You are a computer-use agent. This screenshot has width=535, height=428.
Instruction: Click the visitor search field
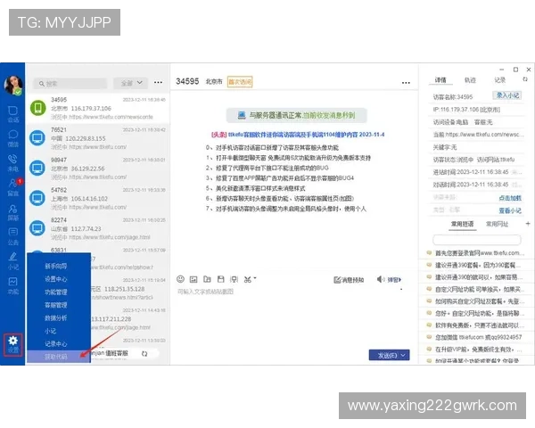[70, 83]
